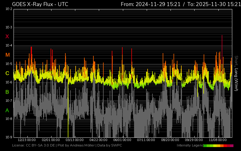Click the orange M flare class label
Viewport: 241px width, 151px height.
(x=8, y=55)
